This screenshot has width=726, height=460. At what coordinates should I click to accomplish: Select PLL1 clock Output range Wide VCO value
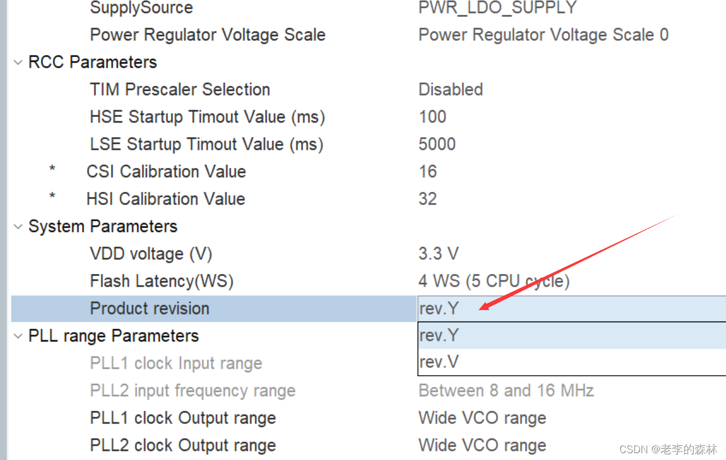click(482, 418)
